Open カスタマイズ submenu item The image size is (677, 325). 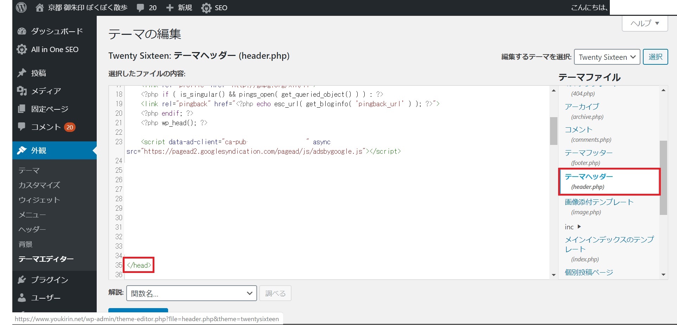(x=39, y=185)
